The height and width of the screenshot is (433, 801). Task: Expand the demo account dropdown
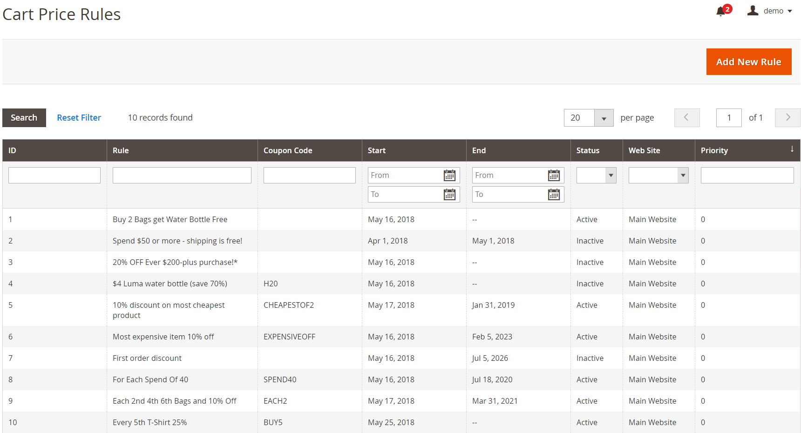click(790, 11)
